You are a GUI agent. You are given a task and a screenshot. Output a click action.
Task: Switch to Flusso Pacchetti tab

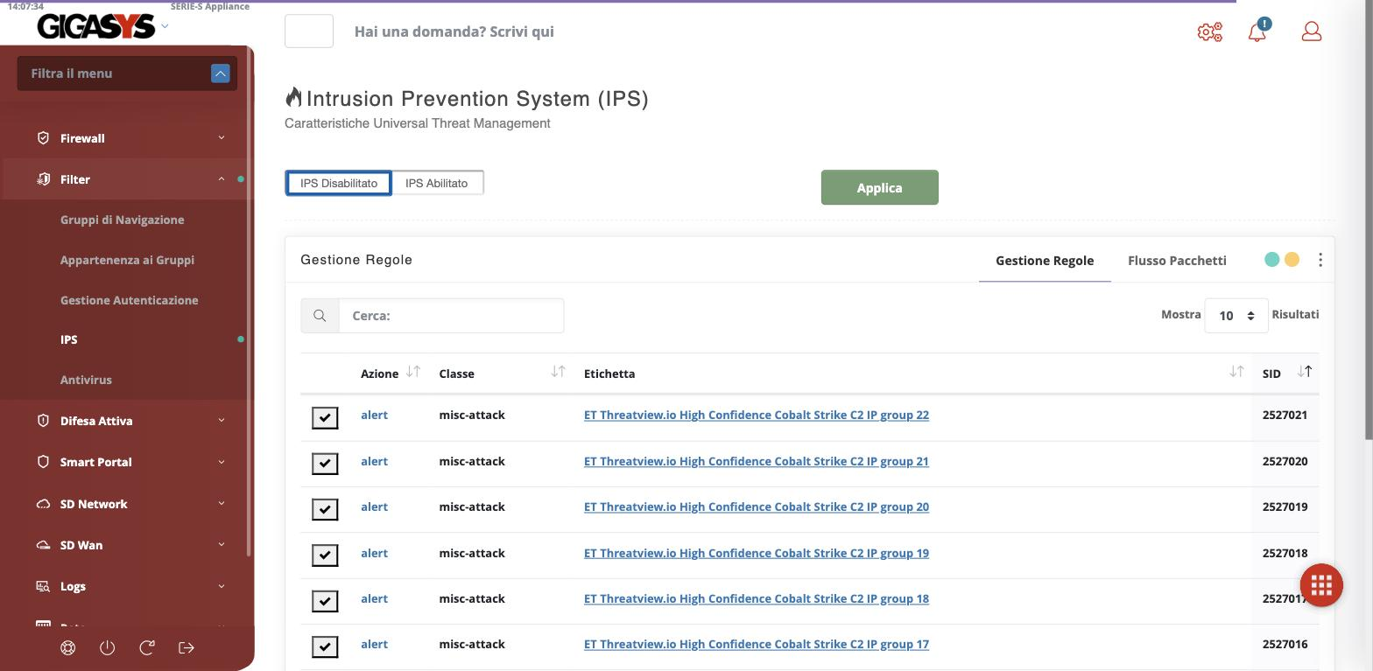click(1177, 260)
